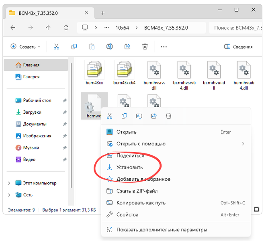Open Документы in the sidebar
266x241 pixels.
pos(36,124)
